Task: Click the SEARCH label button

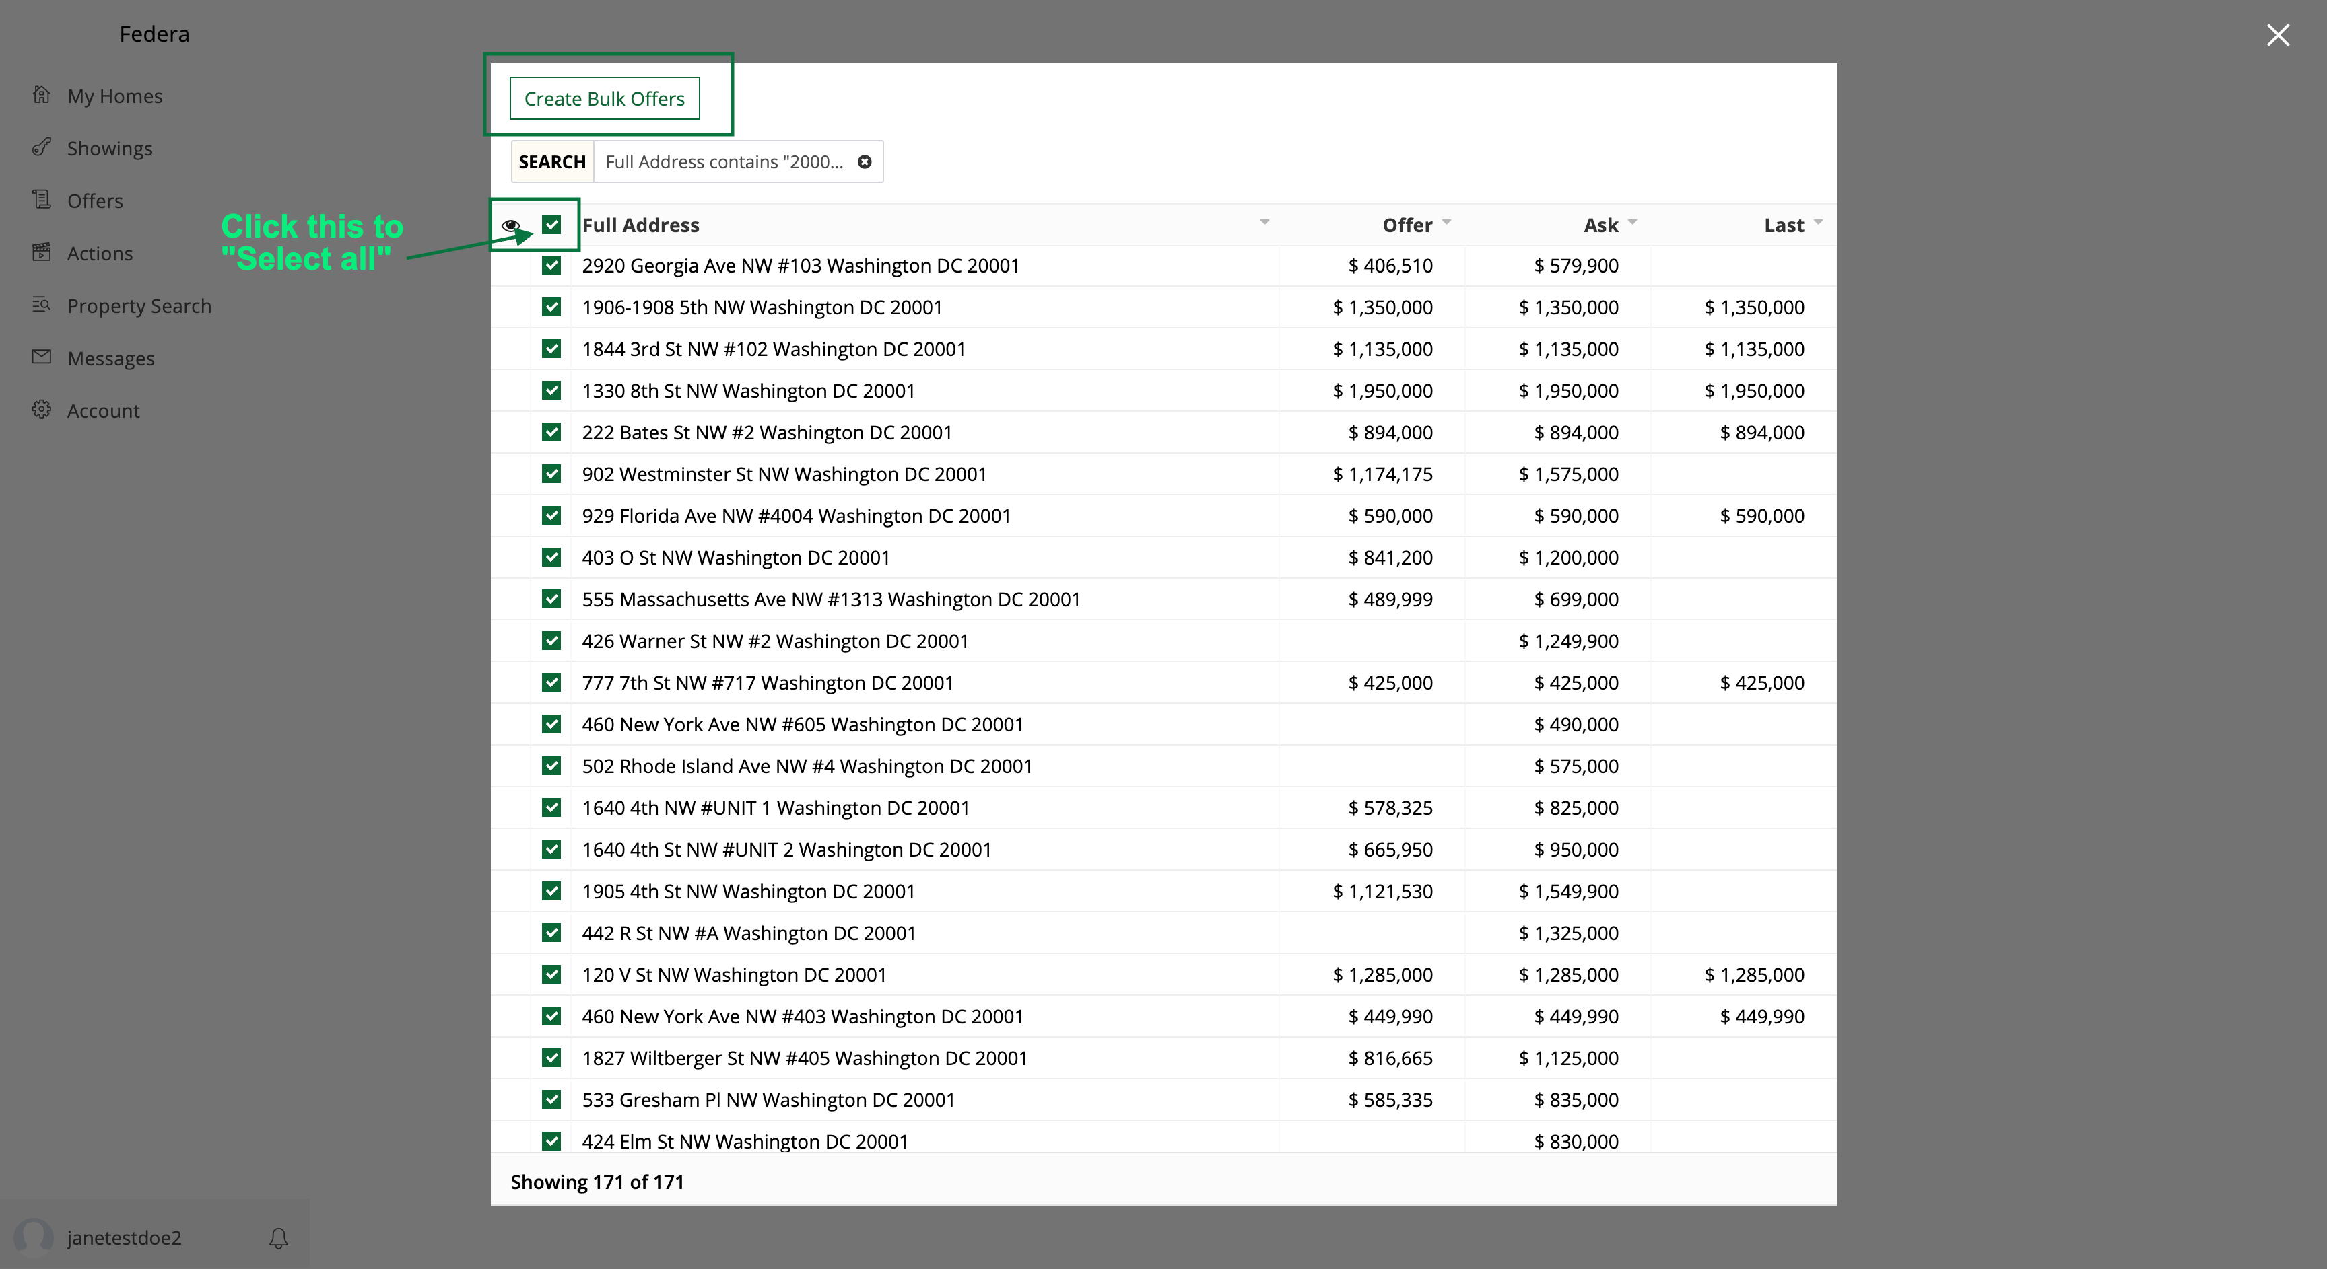Action: 552,161
